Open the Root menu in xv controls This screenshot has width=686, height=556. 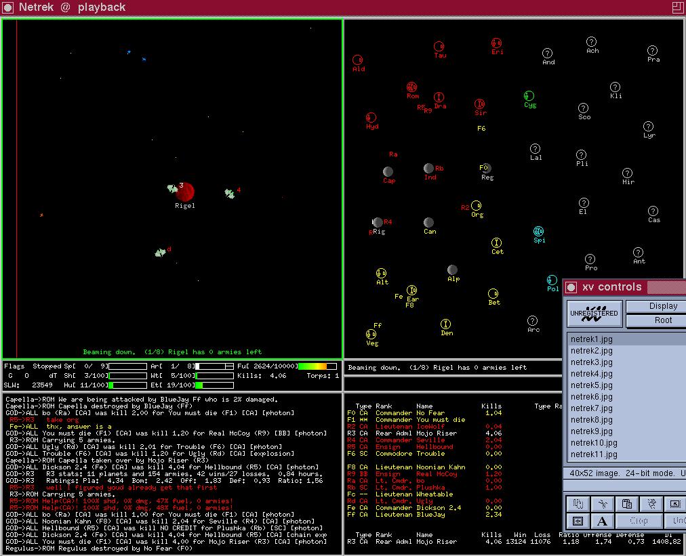[x=656, y=320]
